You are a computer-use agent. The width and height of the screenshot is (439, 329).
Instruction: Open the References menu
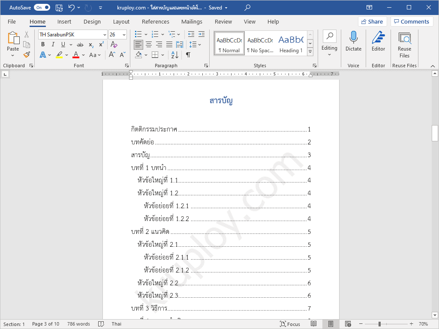pos(155,21)
